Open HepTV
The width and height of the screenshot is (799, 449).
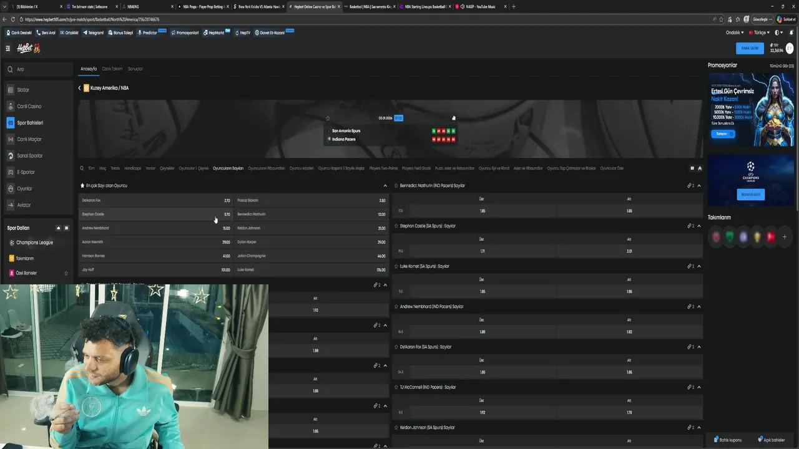click(x=243, y=32)
